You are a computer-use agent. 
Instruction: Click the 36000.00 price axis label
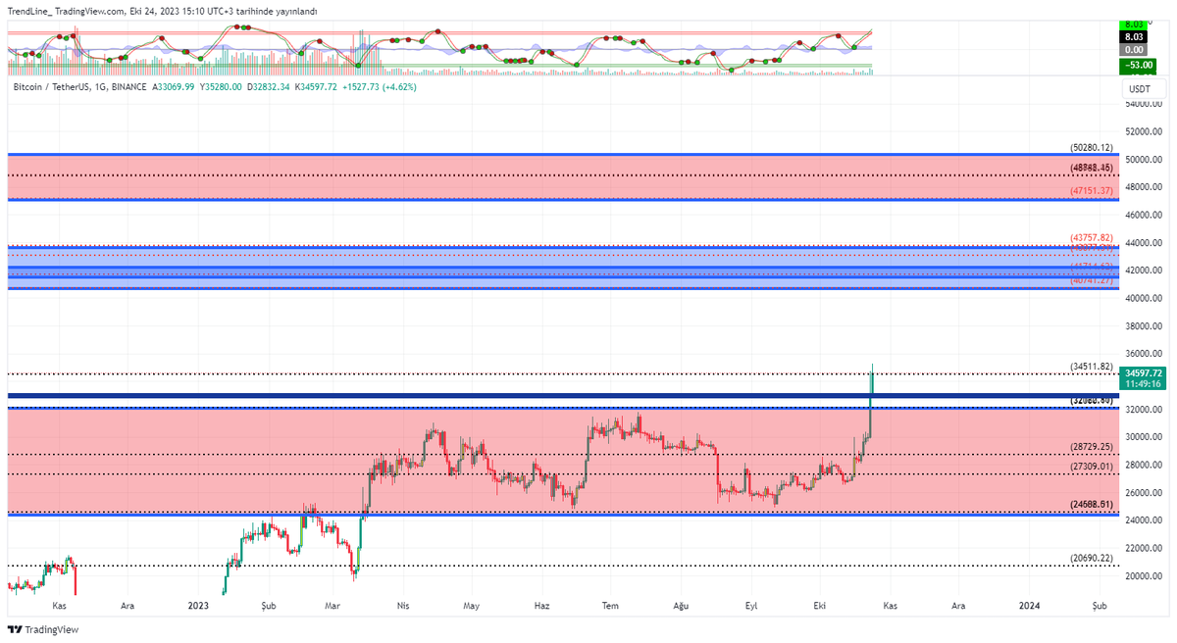pos(1144,354)
